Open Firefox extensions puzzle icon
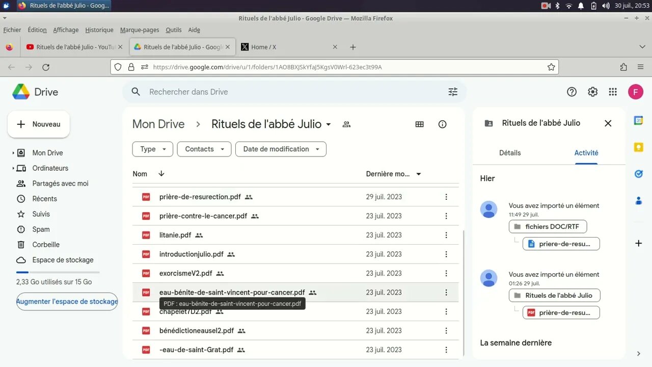Image resolution: width=652 pixels, height=367 pixels. click(623, 67)
